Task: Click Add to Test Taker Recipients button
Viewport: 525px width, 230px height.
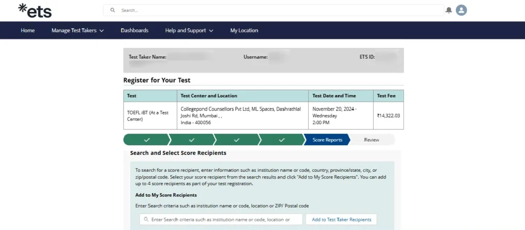Action: [x=341, y=219]
